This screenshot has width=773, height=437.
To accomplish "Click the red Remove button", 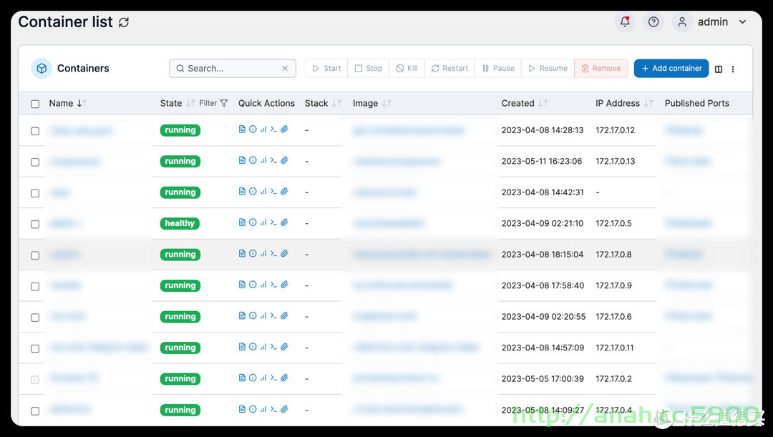I will [x=601, y=69].
